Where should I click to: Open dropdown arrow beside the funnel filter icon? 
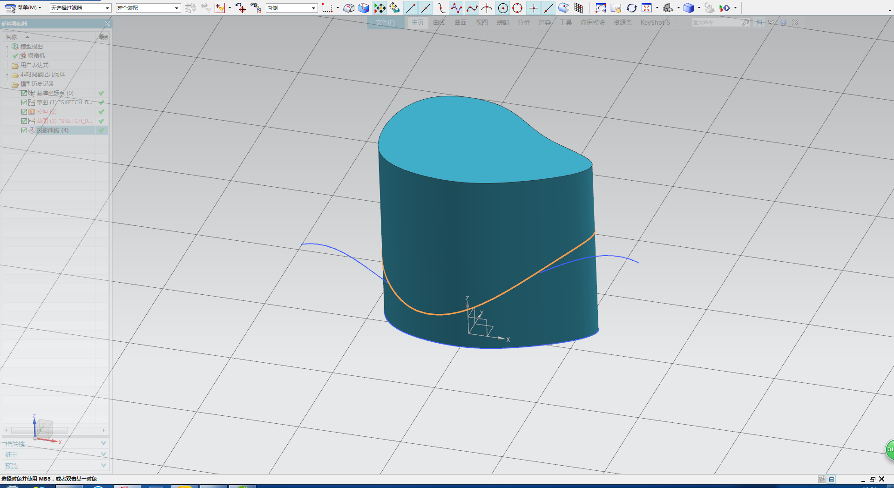click(230, 8)
